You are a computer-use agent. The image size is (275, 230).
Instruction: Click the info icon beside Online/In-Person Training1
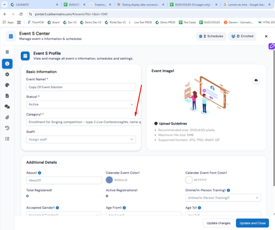click(228, 190)
